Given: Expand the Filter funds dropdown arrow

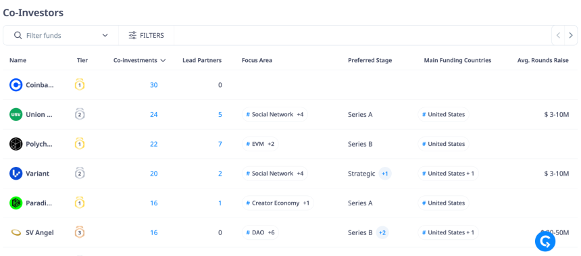Looking at the screenshot, I should click(x=105, y=36).
